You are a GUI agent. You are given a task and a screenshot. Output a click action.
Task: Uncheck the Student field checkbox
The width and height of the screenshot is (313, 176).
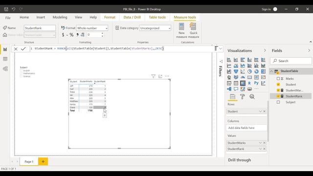click(278, 85)
